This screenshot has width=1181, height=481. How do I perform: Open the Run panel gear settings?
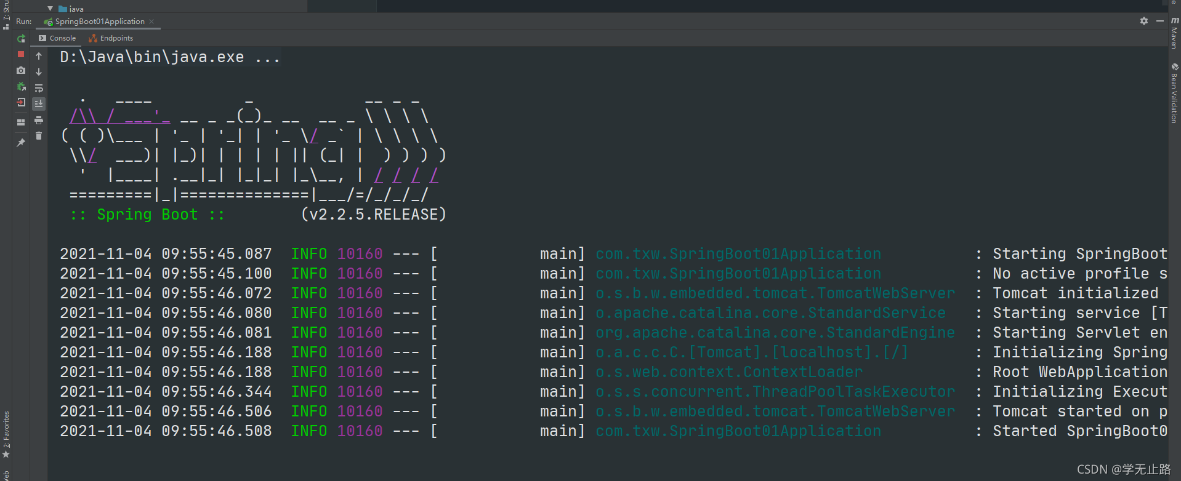pos(1144,21)
